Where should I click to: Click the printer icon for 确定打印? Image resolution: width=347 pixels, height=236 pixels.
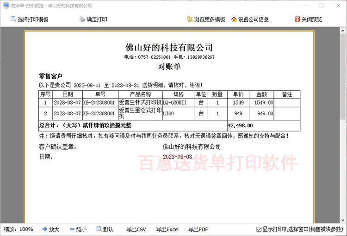(x=82, y=19)
